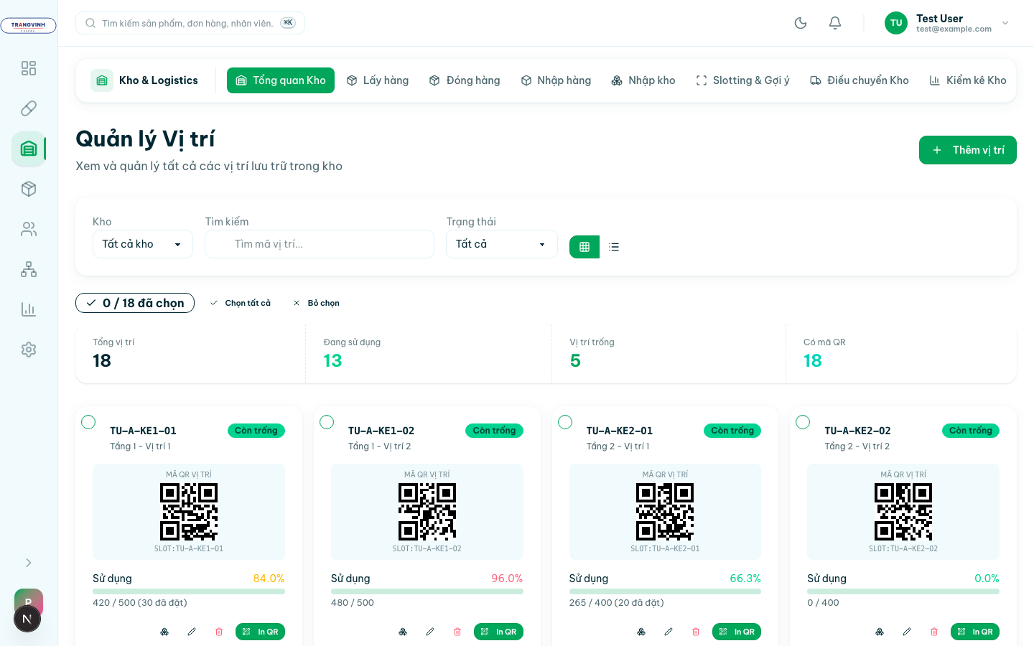
Task: Select the TU-A-KE1-02 card checkbox
Action: pos(327,422)
